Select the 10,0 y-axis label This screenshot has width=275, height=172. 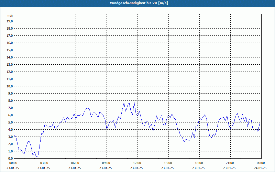pos(10,86)
